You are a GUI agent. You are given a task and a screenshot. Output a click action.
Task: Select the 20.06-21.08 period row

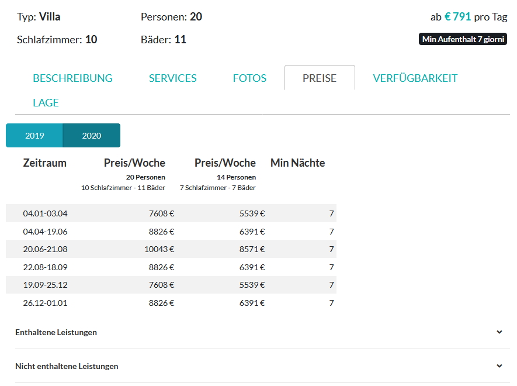point(171,249)
